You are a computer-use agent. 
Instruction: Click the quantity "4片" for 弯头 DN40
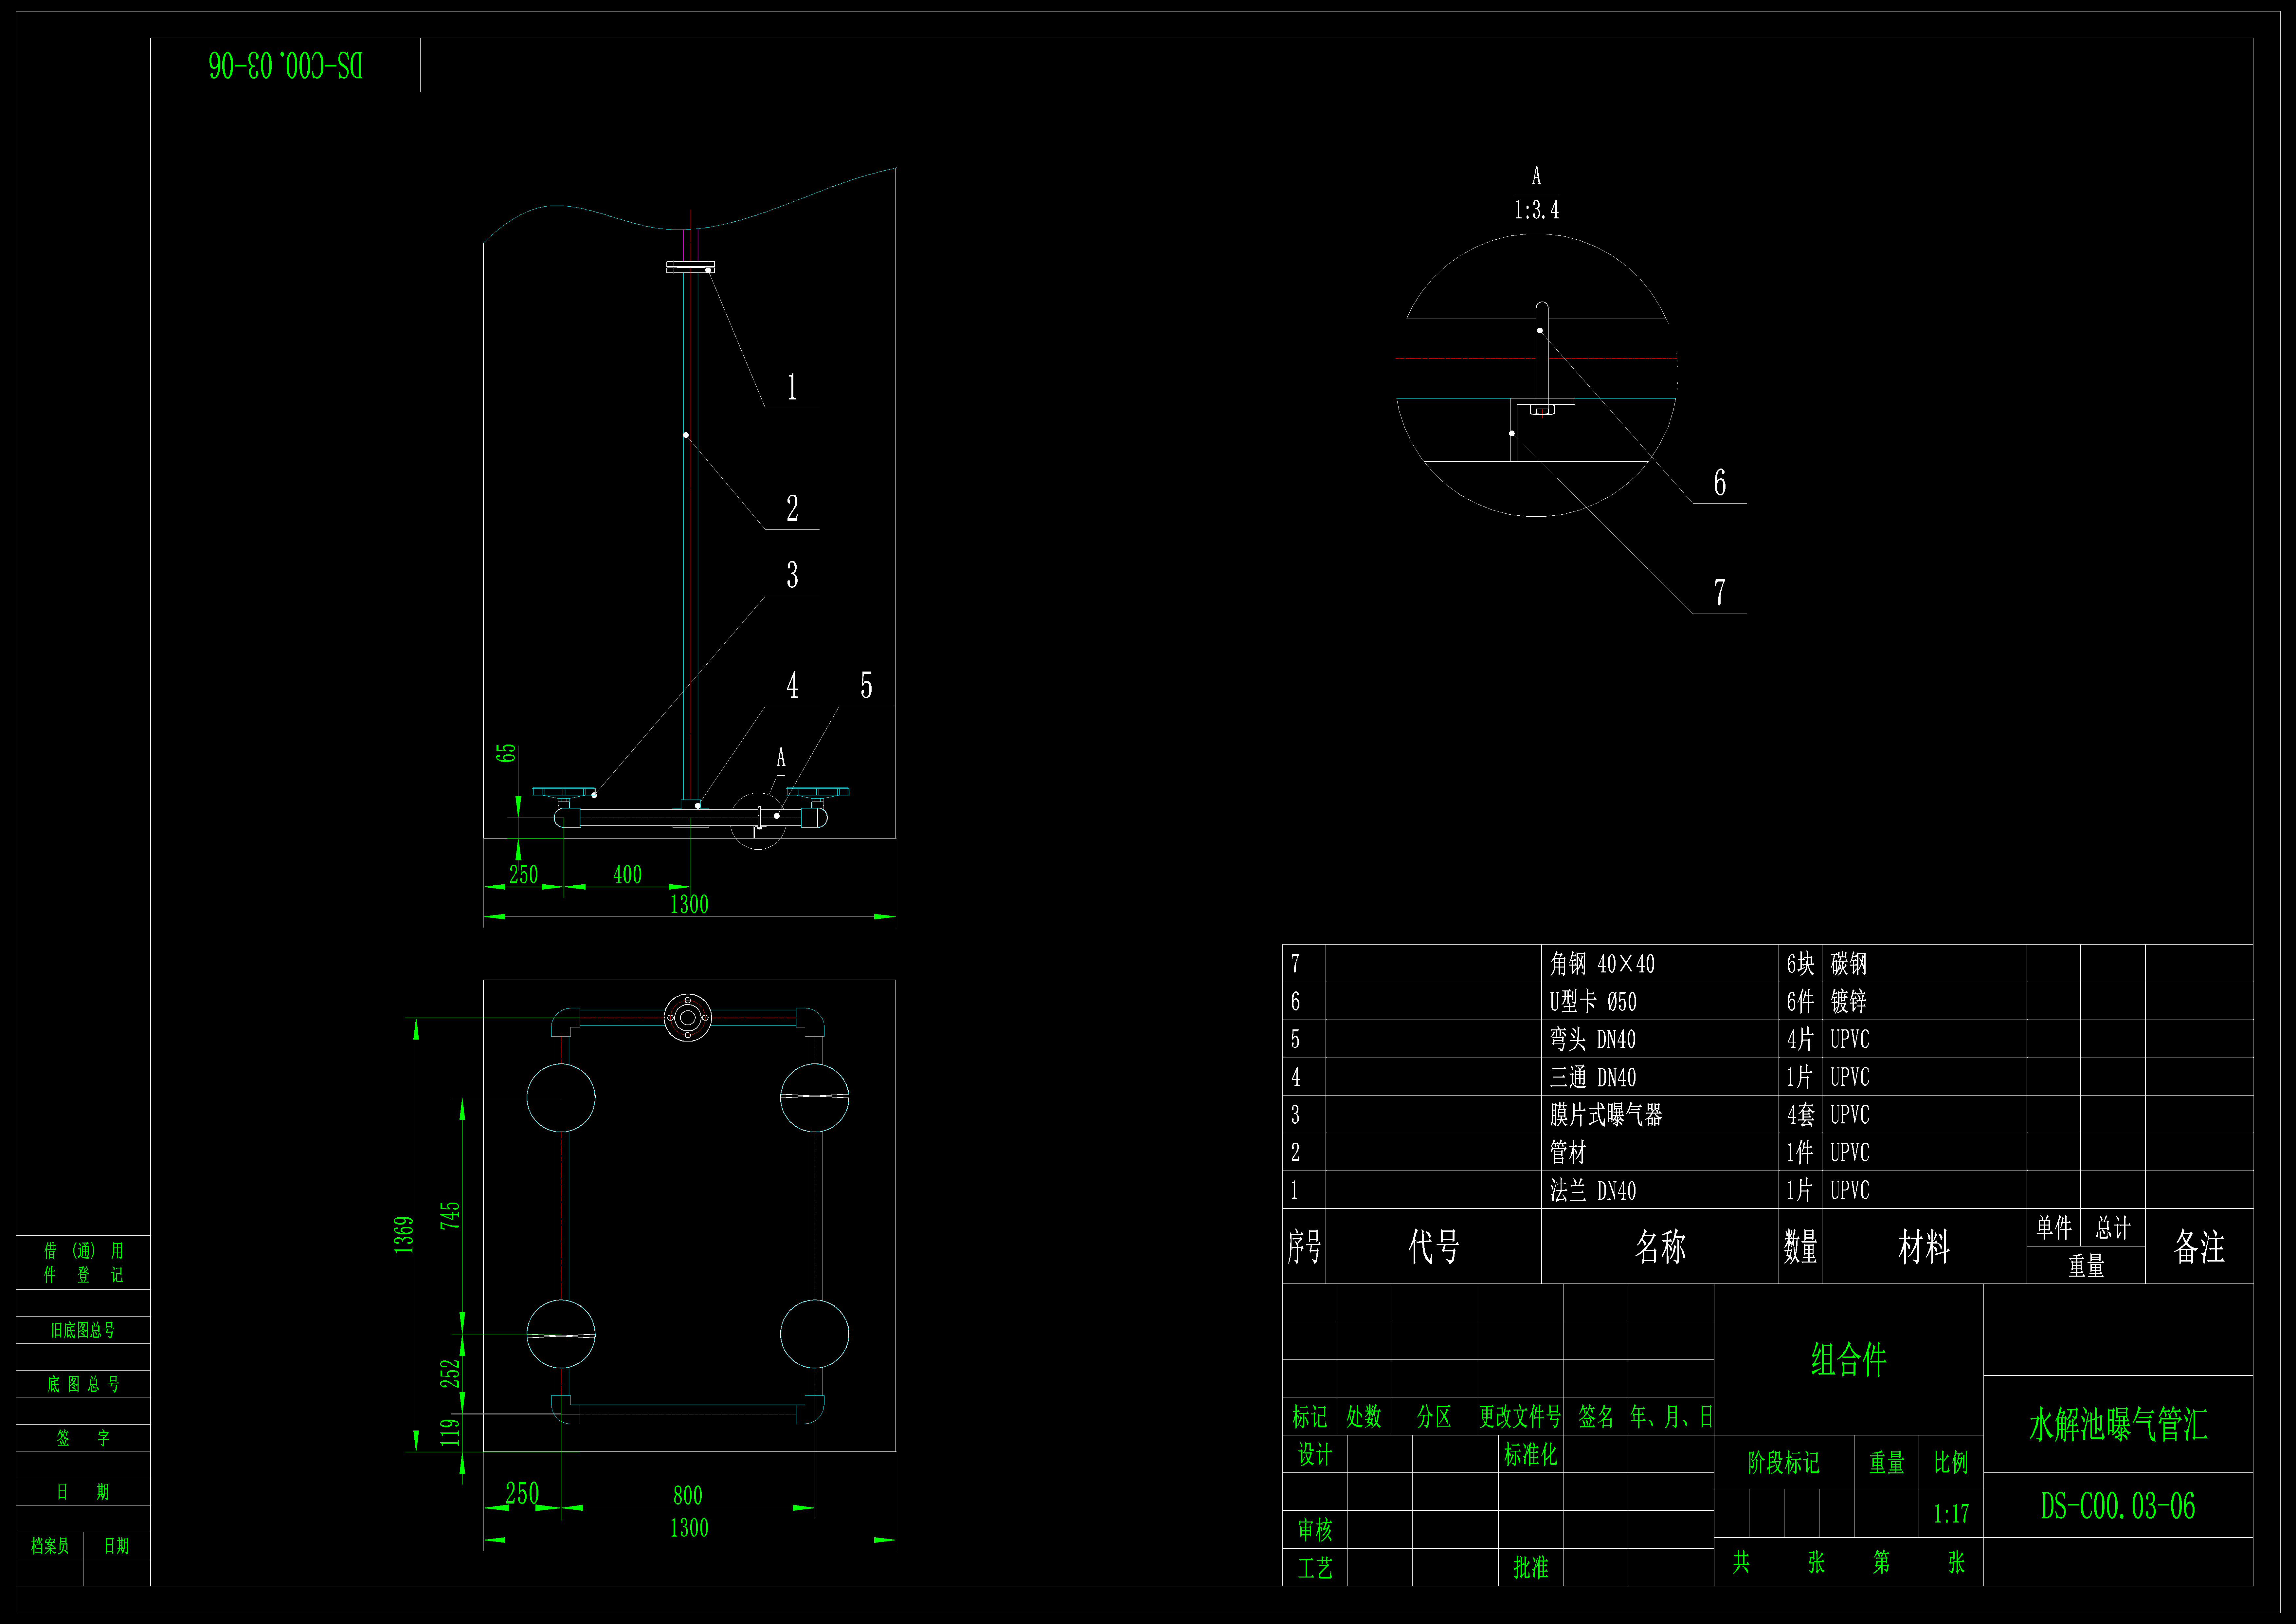(1800, 1040)
